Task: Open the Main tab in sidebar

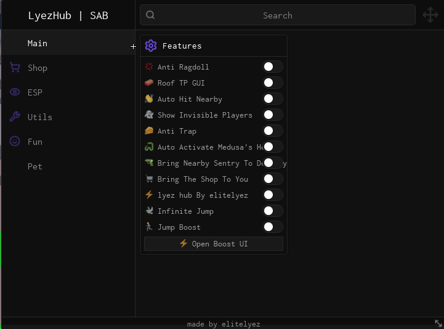Action: coord(38,43)
